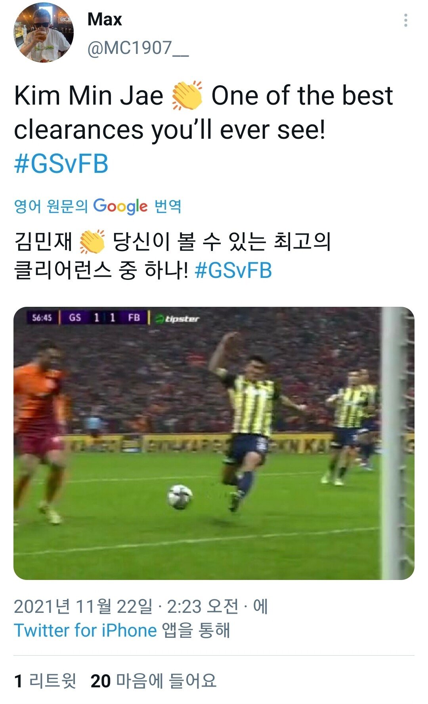Tap the Korean translated tweet text

pos(173,256)
